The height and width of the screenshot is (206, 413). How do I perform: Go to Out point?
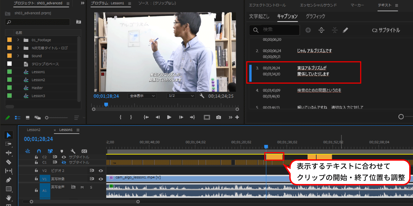[x=192, y=117]
